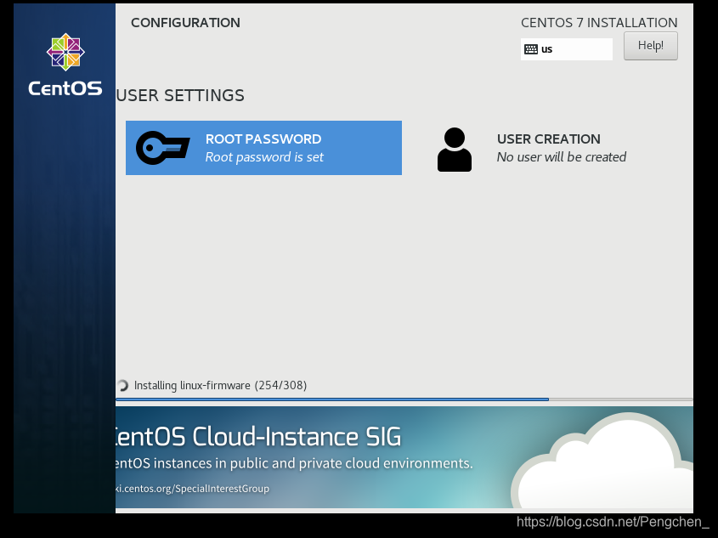Click the CONFIGURATION title

(x=185, y=22)
